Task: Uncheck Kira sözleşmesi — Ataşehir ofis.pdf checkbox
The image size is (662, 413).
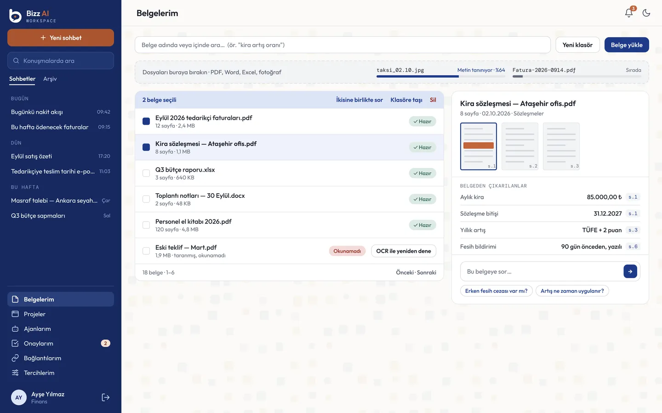Action: click(x=146, y=147)
